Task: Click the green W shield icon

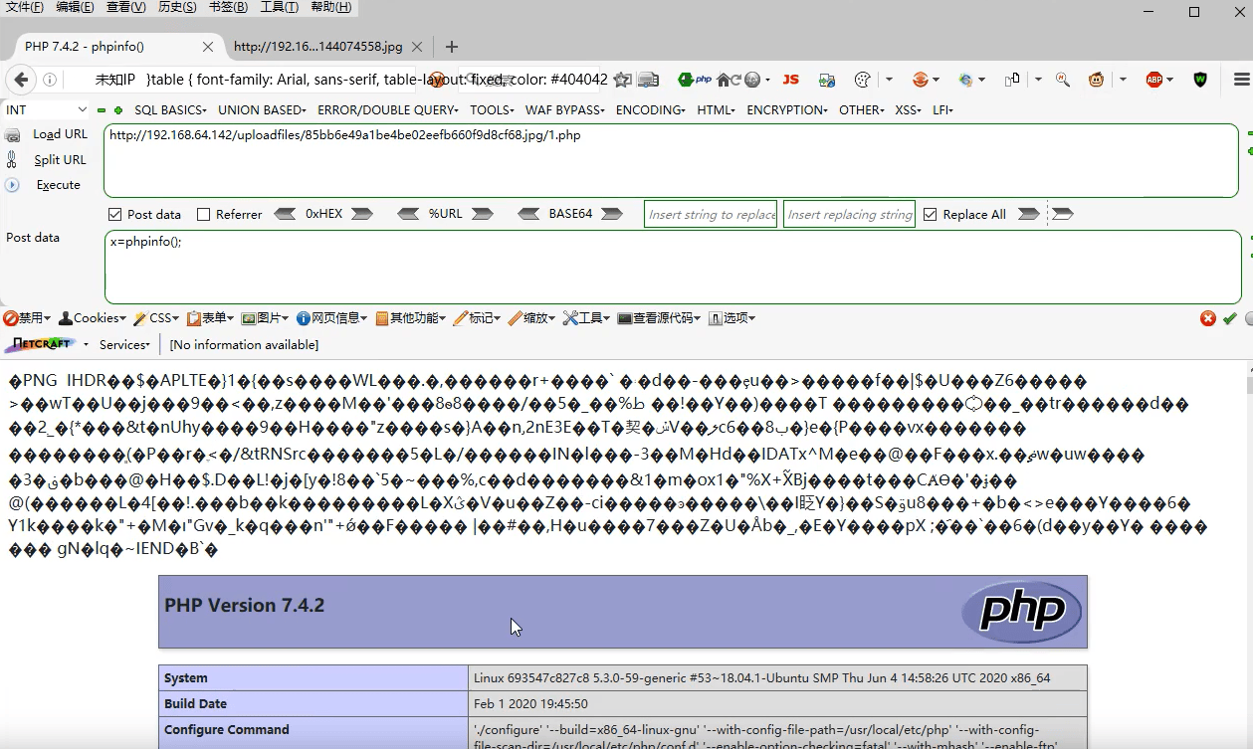Action: (1200, 80)
